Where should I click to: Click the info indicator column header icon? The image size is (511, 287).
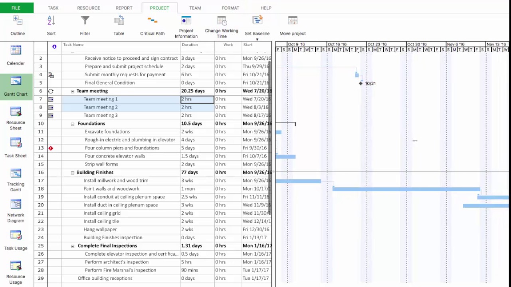(x=54, y=47)
